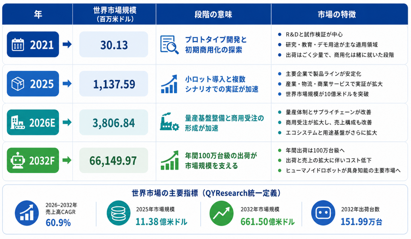The height and width of the screenshot is (239, 411).
Task: Click the stage text 初期商用化の探索
Action: coord(214,50)
